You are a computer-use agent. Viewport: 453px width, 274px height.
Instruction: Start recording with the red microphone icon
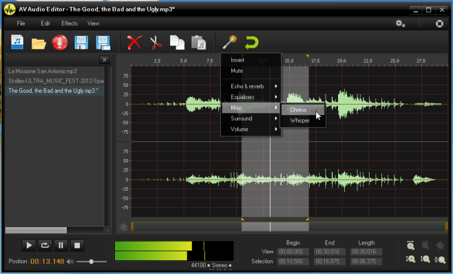tap(60, 43)
